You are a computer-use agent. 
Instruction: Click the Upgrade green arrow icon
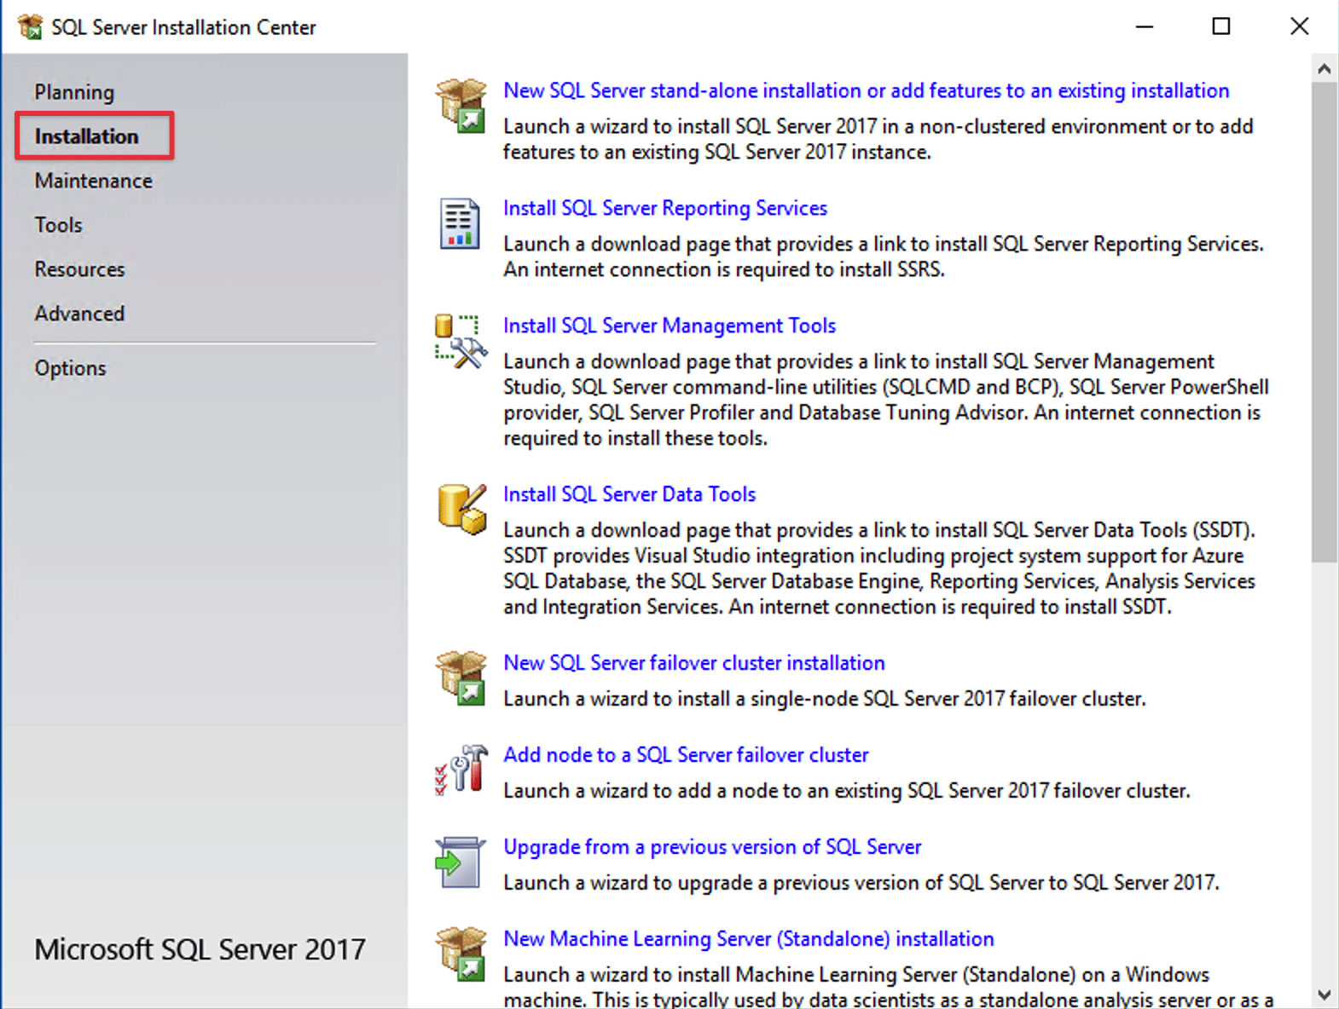pyautogui.click(x=461, y=862)
